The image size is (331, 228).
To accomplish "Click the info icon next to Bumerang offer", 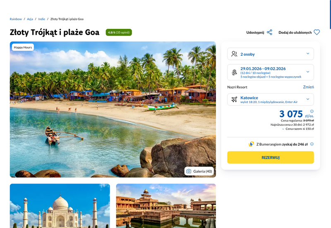I will point(312,144).
